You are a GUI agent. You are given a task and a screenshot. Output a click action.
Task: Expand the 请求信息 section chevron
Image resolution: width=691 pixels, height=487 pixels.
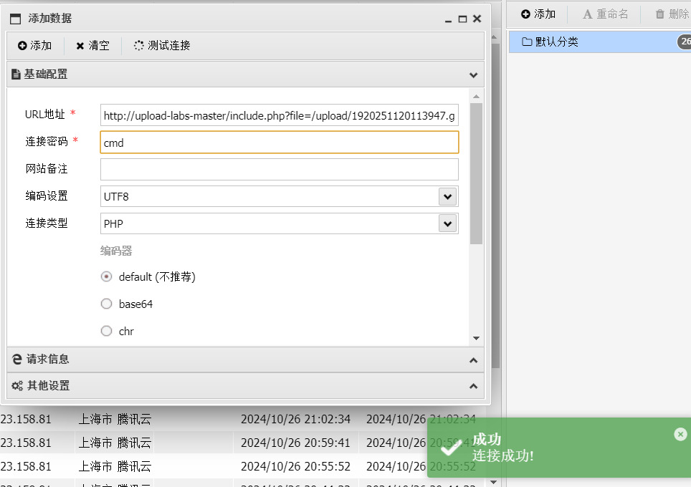click(x=473, y=360)
